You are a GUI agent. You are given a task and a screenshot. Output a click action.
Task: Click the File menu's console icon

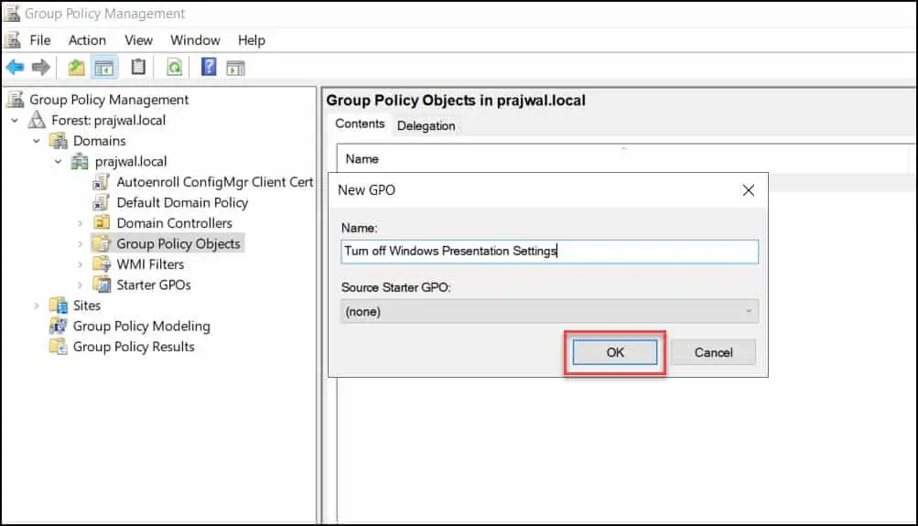click(x=13, y=39)
